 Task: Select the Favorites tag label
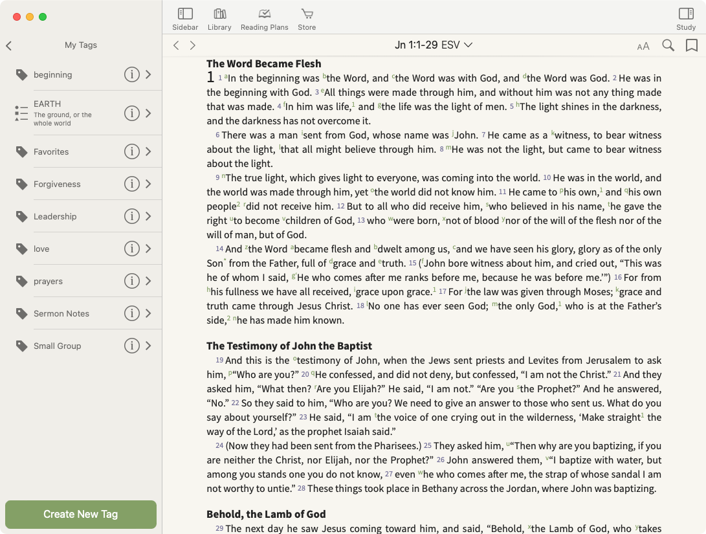(x=51, y=151)
